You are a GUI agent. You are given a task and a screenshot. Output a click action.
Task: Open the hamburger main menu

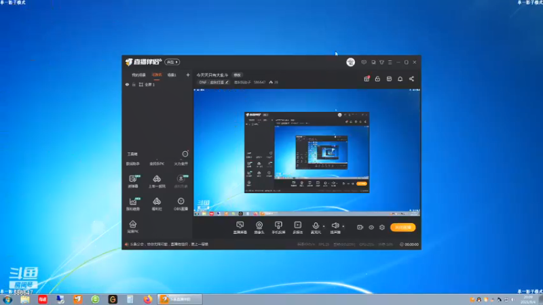coord(390,62)
